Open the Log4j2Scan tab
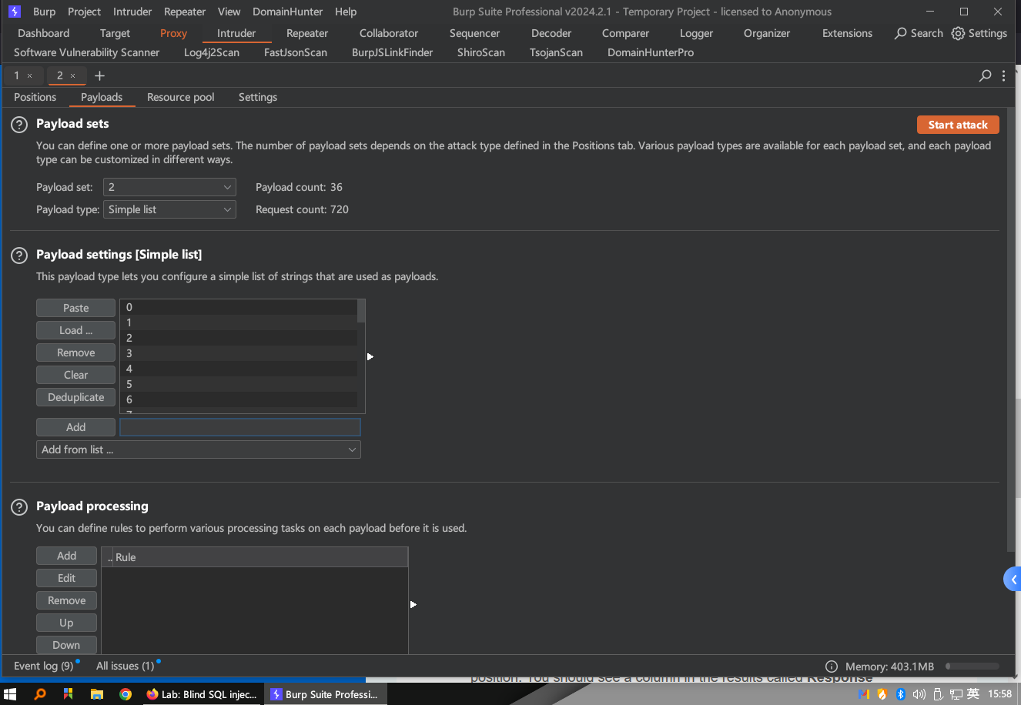1021x705 pixels. coord(212,52)
